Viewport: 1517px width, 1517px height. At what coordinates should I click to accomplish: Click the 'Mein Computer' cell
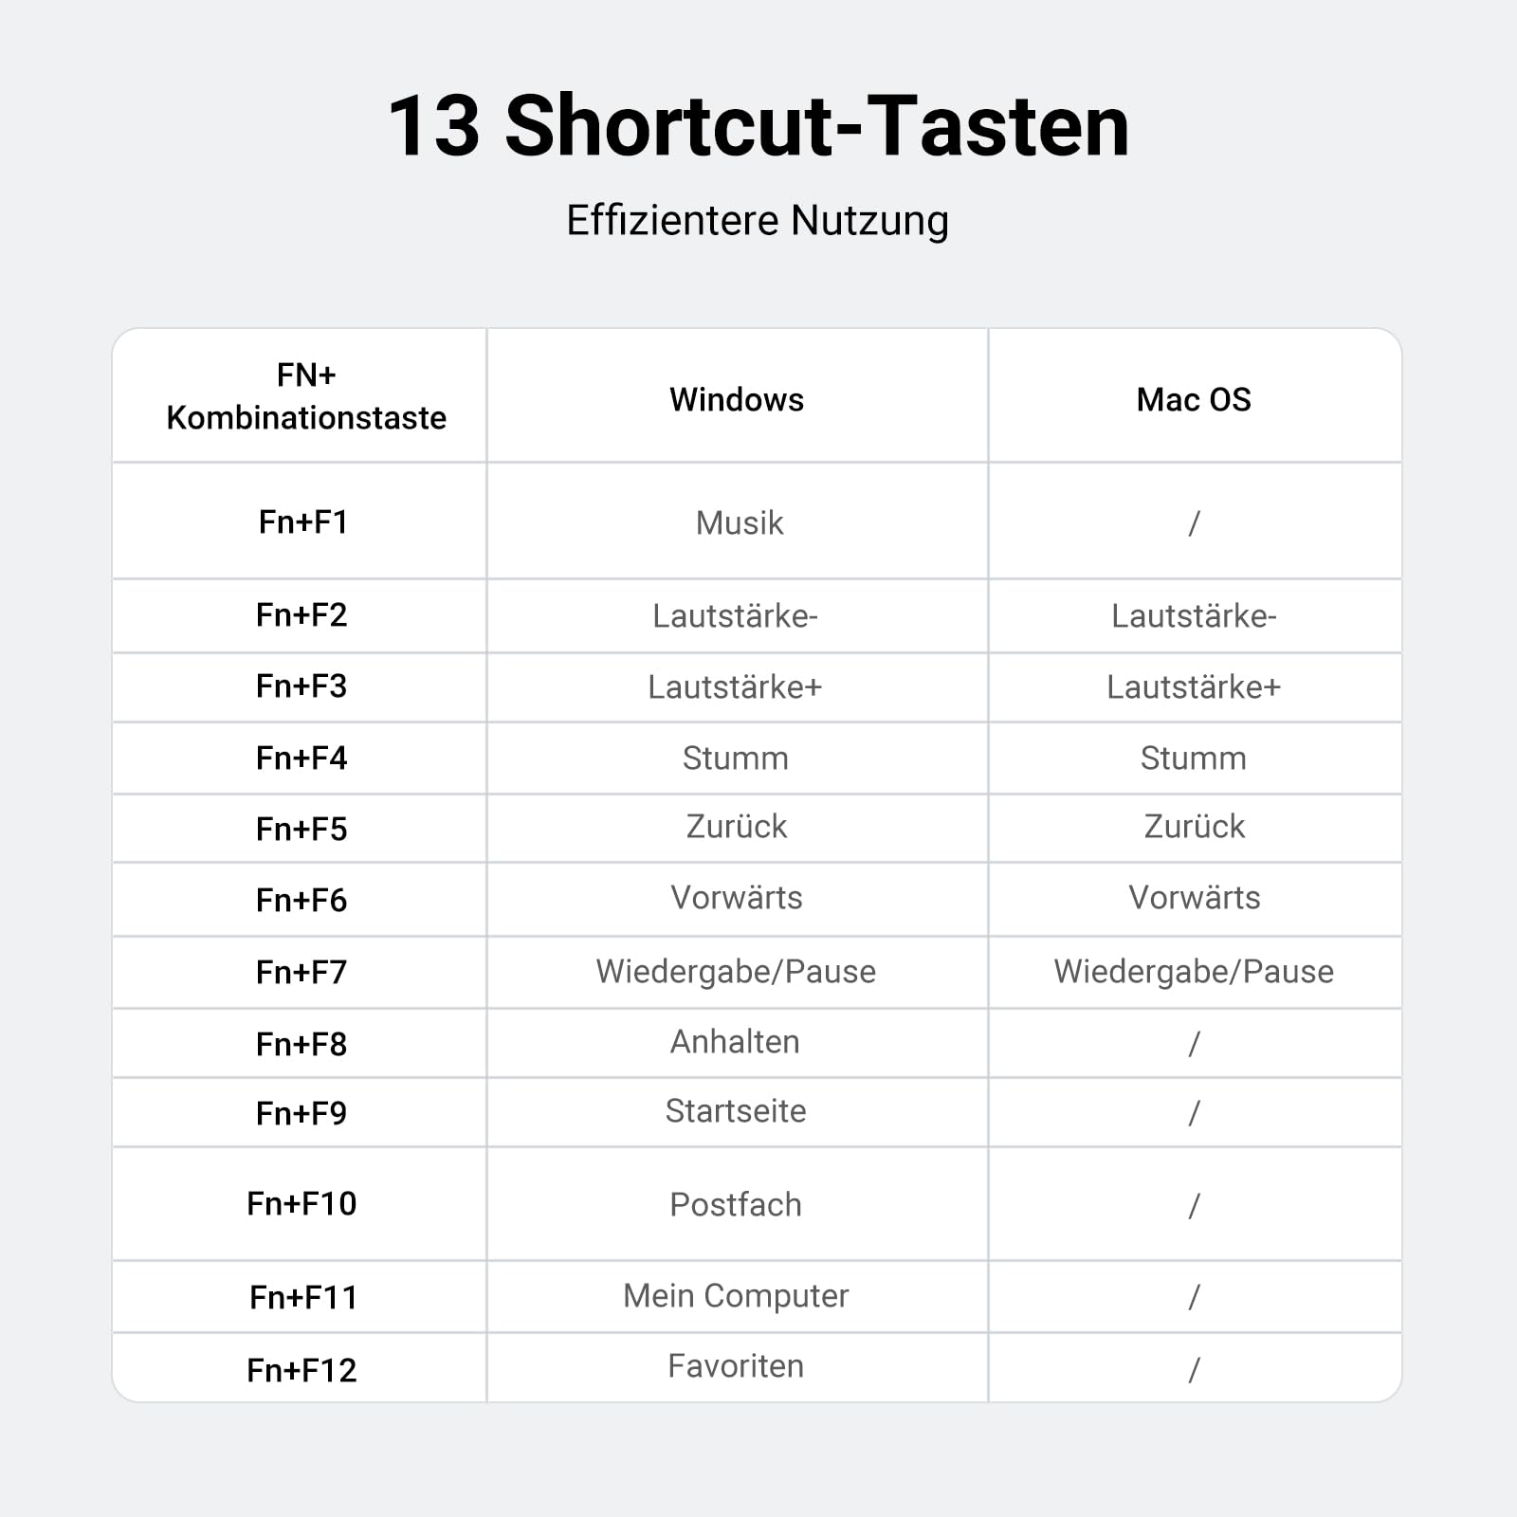(x=736, y=1296)
